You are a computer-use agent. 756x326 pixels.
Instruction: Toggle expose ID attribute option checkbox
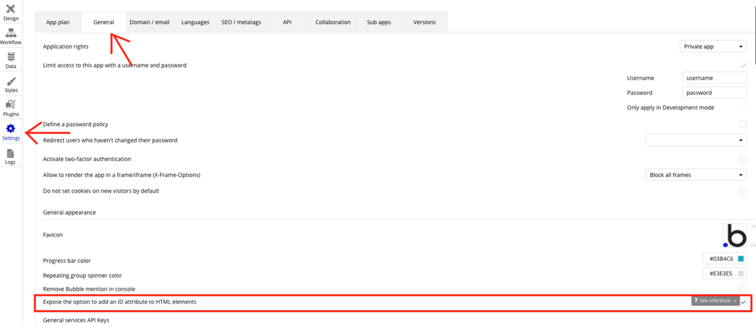coord(743,302)
